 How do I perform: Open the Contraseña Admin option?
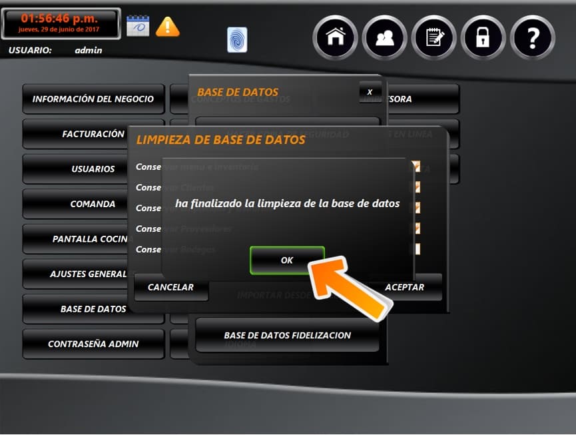[x=93, y=344]
